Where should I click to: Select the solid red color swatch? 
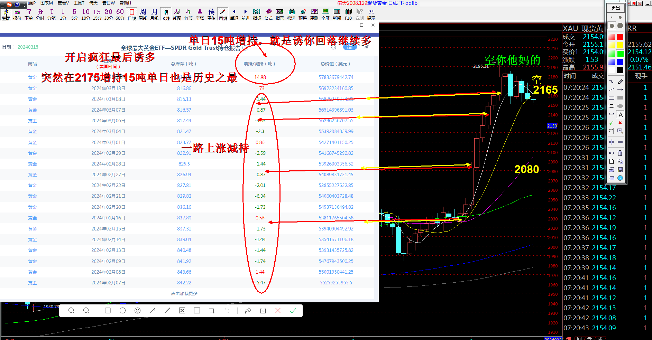coord(620,37)
